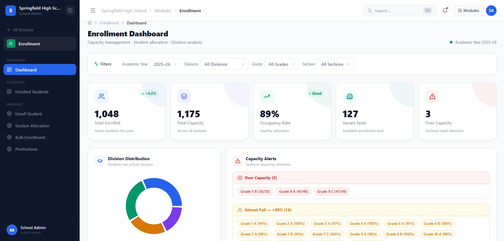Click the Search input field
The image size is (504, 241).
[400, 11]
